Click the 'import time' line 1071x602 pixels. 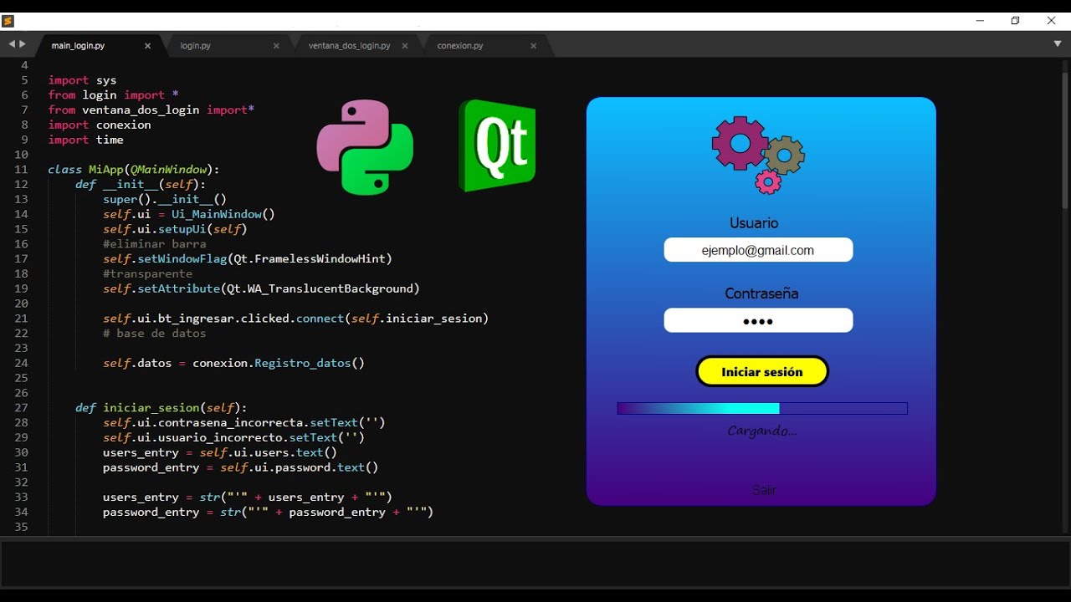tap(85, 140)
